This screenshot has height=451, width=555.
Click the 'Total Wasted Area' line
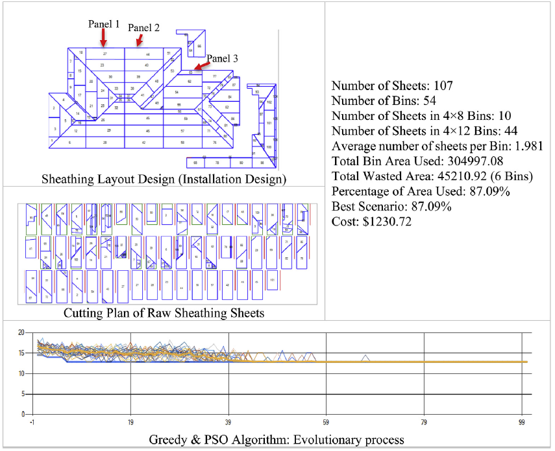click(423, 176)
